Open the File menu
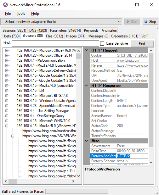The image size is (159, 195). pyautogui.click(x=8, y=14)
